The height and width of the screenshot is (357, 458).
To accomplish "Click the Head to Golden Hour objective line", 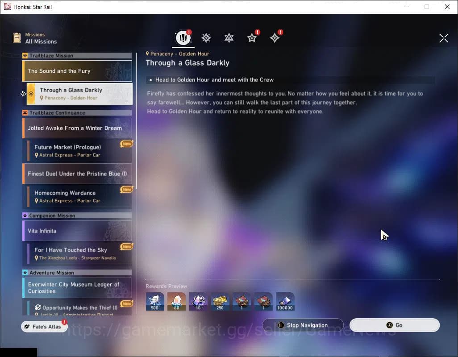I will pos(290,80).
